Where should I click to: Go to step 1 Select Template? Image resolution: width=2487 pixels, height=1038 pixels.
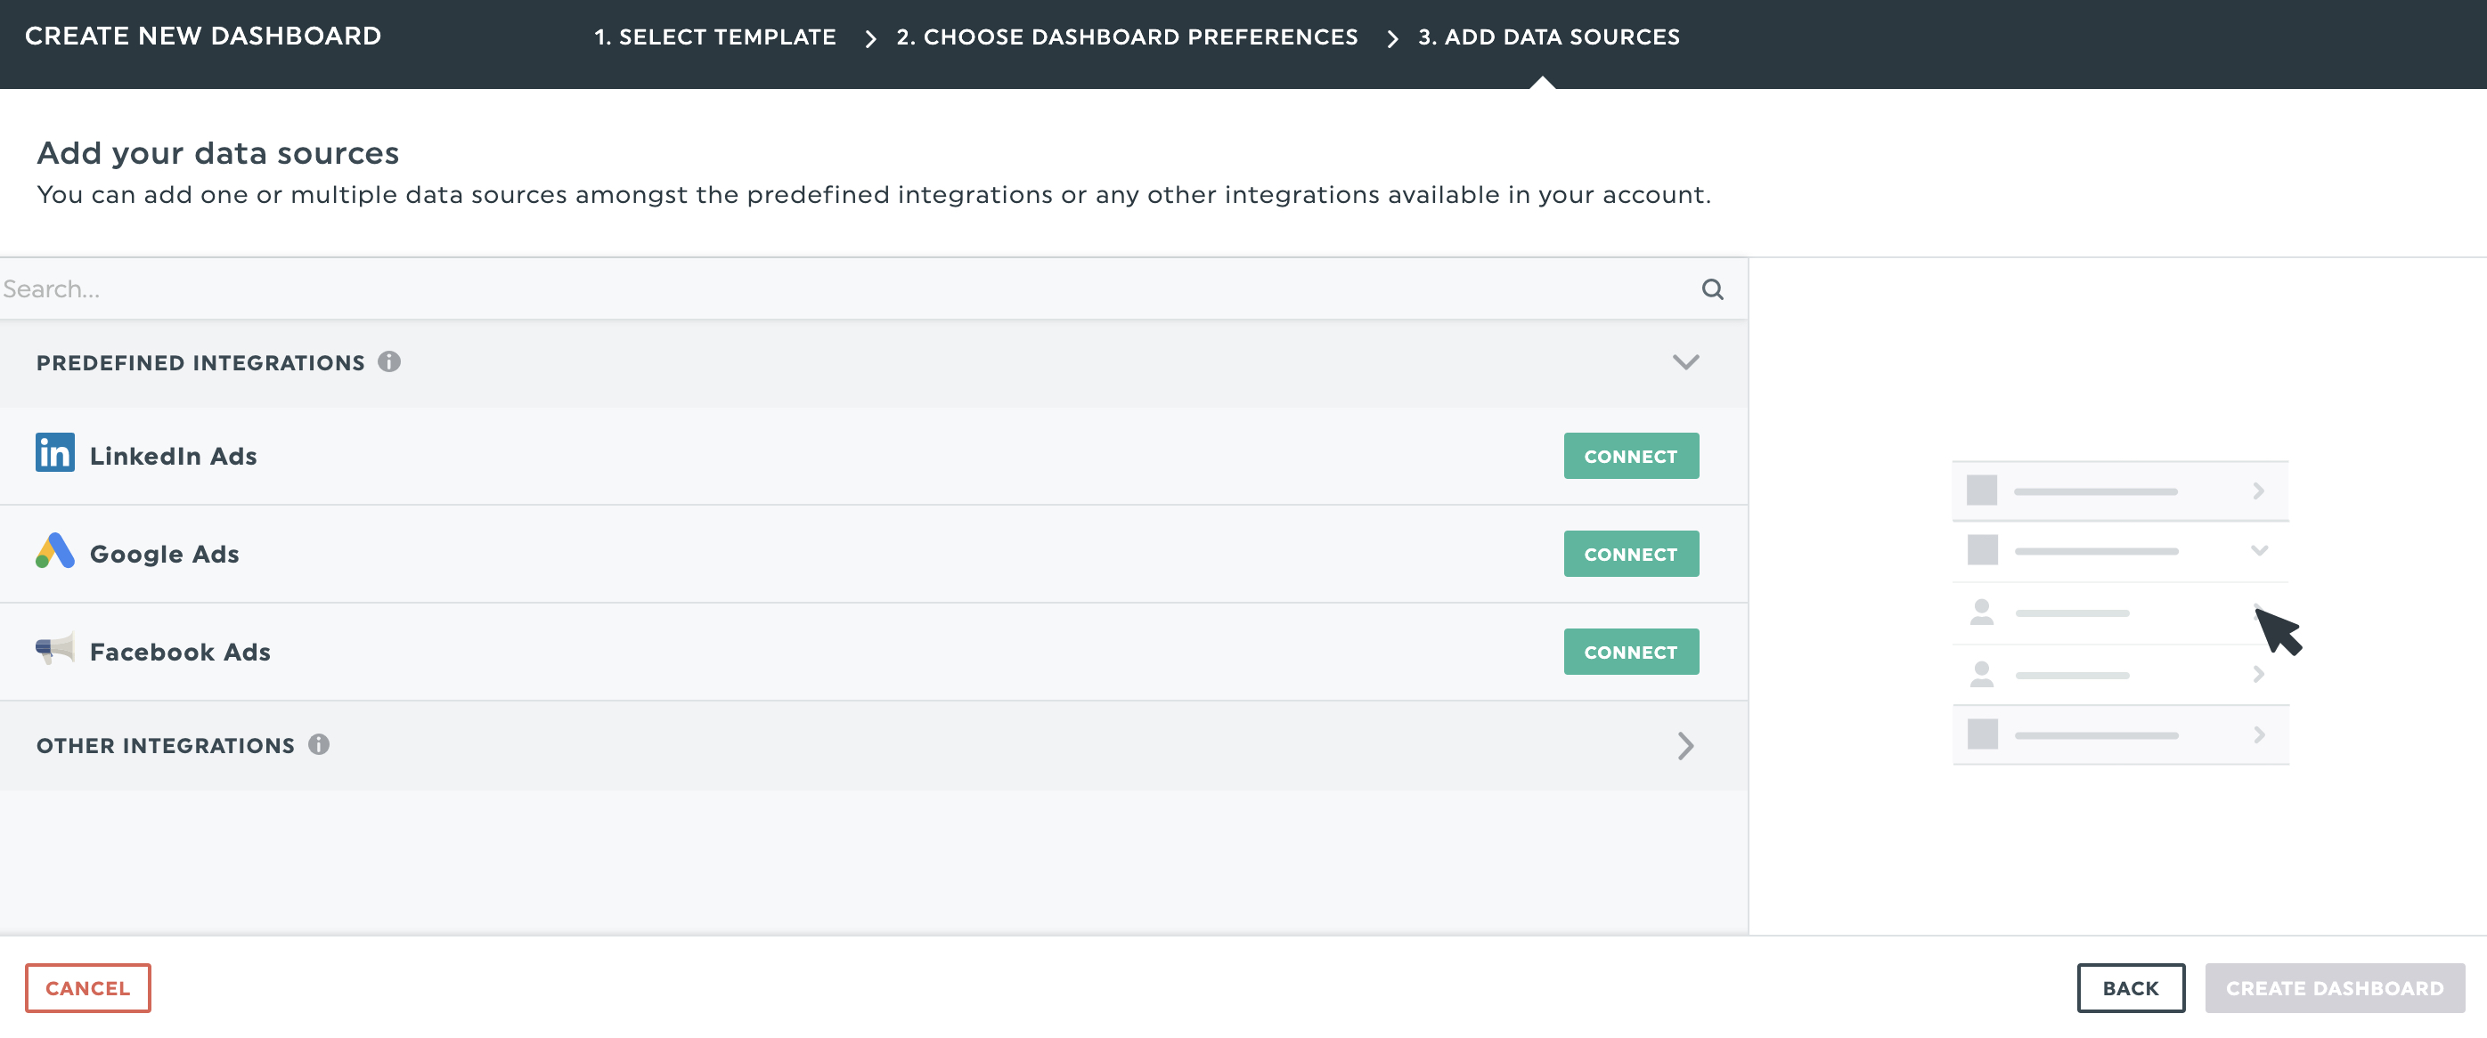click(x=714, y=36)
